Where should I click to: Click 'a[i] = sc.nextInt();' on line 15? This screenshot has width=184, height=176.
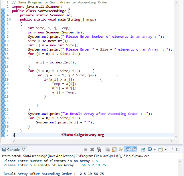pyautogui.click(x=56, y=62)
